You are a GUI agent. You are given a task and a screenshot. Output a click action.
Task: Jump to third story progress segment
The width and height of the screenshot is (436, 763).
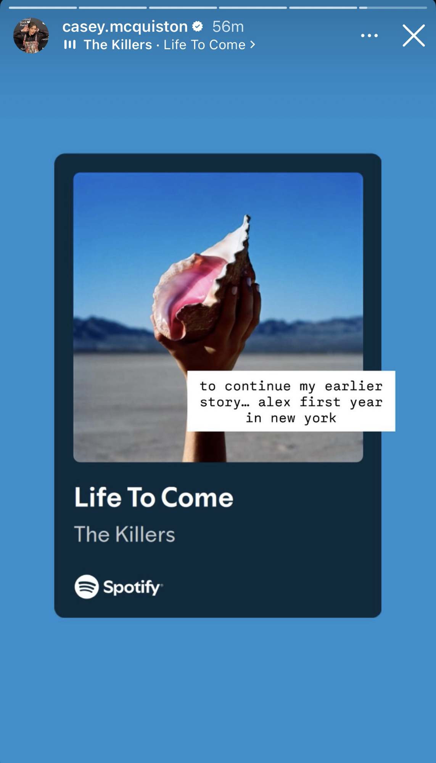(183, 8)
